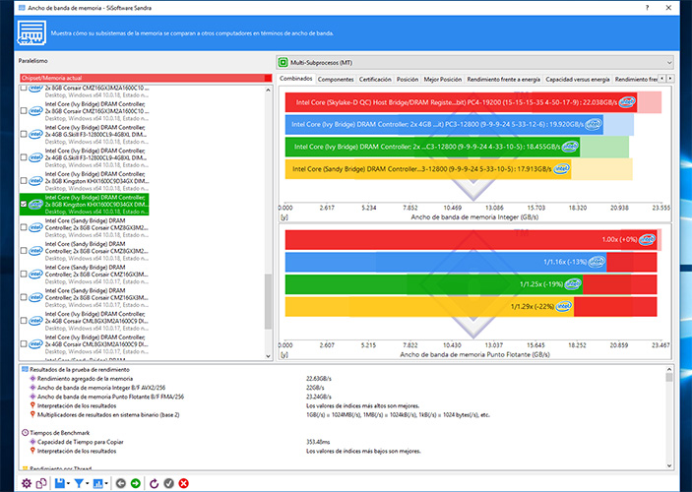Viewport: 692px width, 492px height.
Task: Go forward with the green right arrow
Action: coord(136,483)
